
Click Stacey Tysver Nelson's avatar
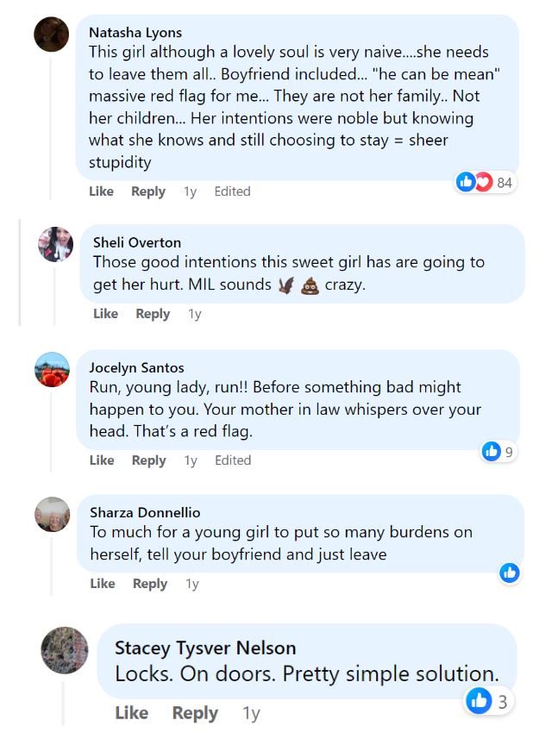coord(65,649)
